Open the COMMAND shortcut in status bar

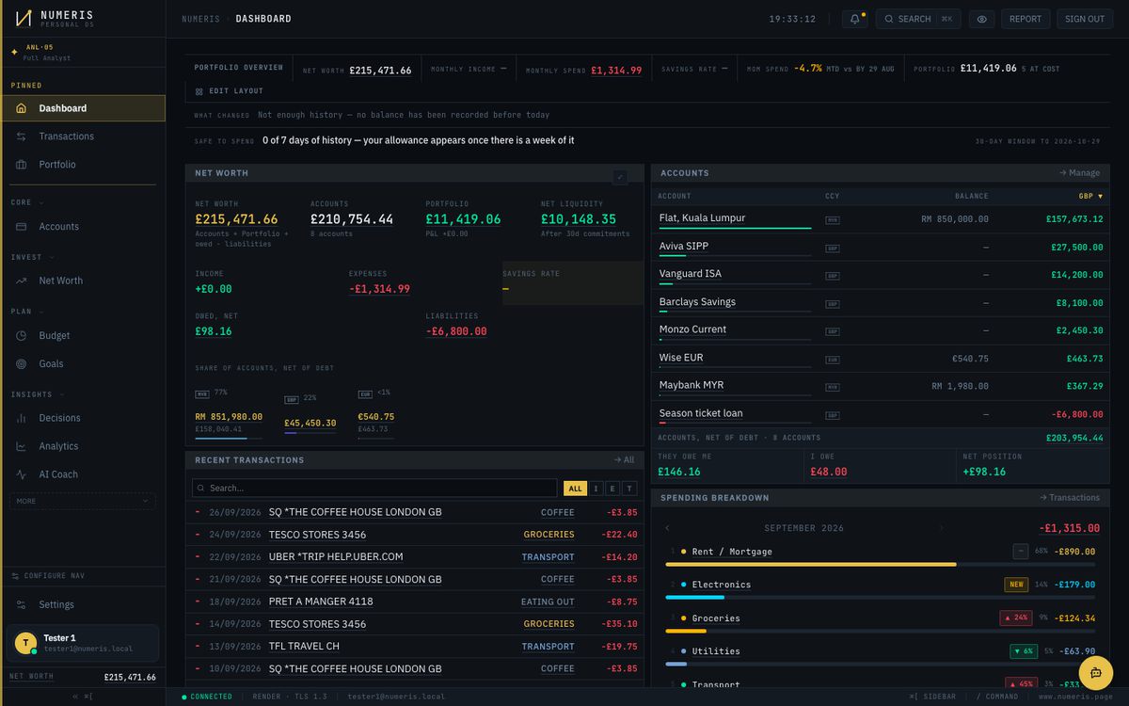click(x=996, y=697)
